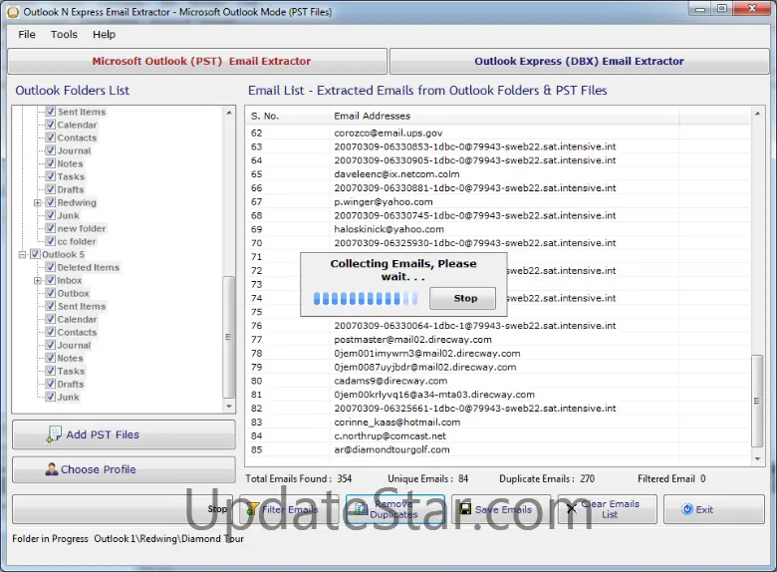
Task: Select the Redwing folder label
Action: (x=77, y=202)
